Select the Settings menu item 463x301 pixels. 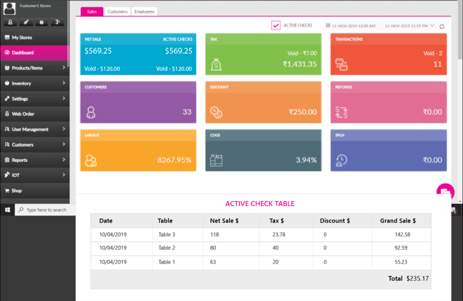tap(35, 99)
